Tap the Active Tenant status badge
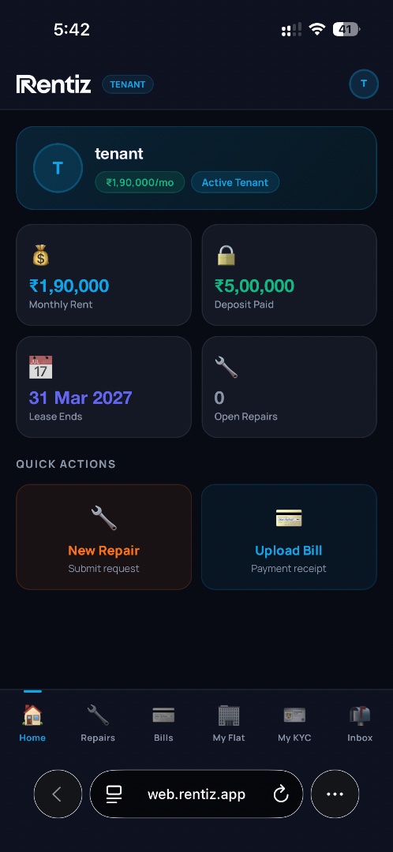Image resolution: width=393 pixels, height=852 pixels. click(235, 182)
